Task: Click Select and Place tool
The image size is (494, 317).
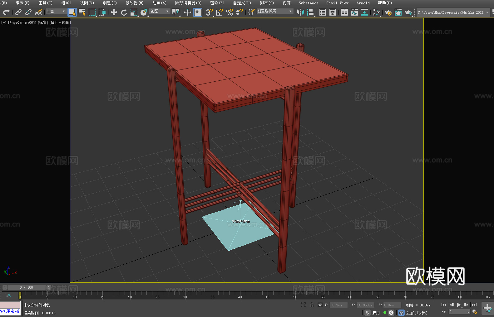Action: click(144, 12)
